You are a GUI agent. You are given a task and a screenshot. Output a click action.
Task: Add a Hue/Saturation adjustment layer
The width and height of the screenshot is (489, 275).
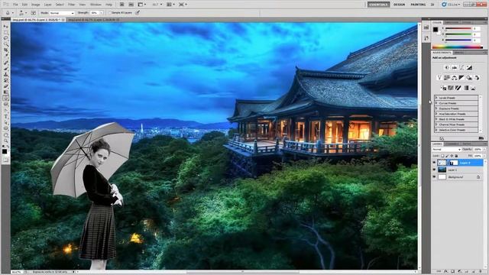(x=447, y=78)
